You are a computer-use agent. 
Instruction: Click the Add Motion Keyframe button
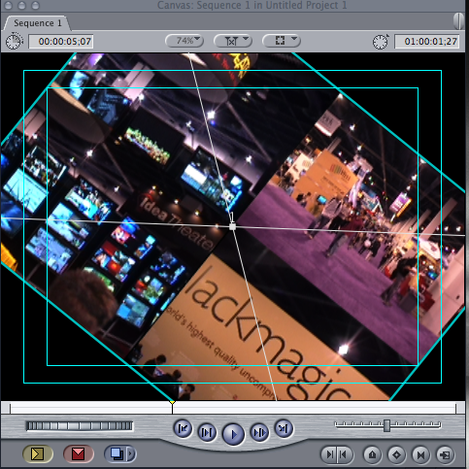pos(396,455)
